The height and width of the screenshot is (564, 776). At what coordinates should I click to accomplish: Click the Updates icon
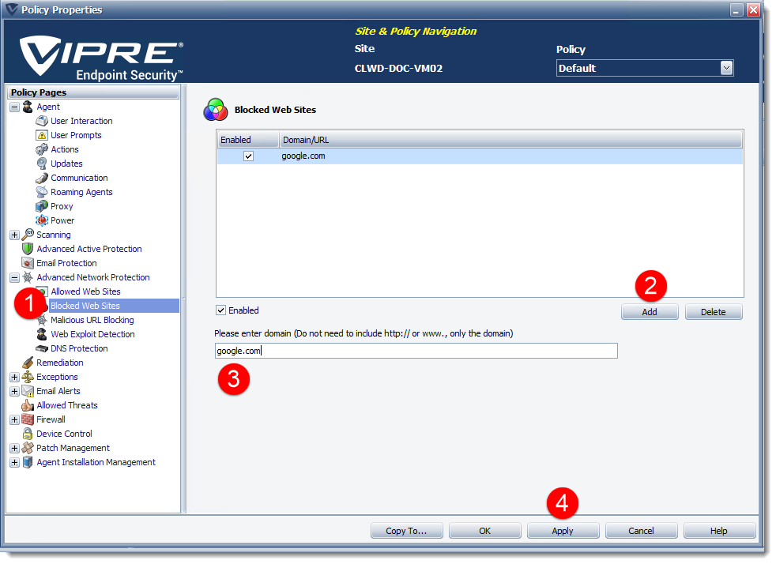42,164
